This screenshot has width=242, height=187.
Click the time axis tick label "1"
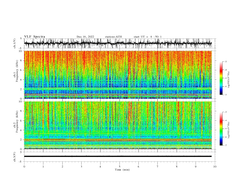click(43, 167)
